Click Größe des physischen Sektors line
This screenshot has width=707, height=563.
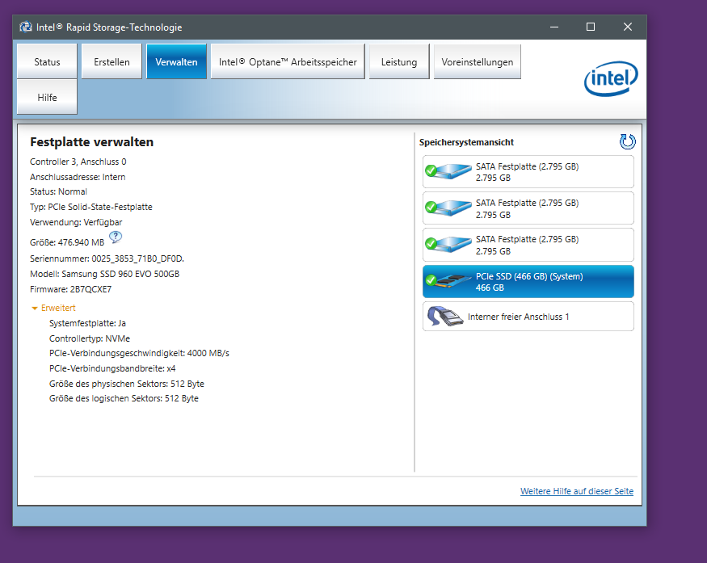click(x=126, y=384)
